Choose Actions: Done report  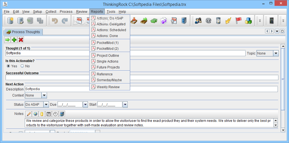(x=110, y=36)
